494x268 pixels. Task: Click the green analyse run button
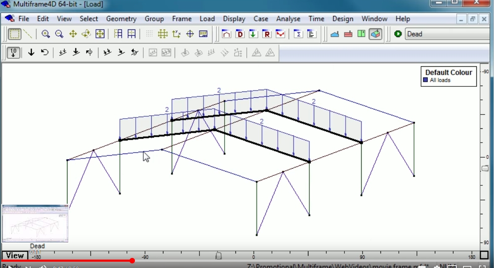click(398, 34)
